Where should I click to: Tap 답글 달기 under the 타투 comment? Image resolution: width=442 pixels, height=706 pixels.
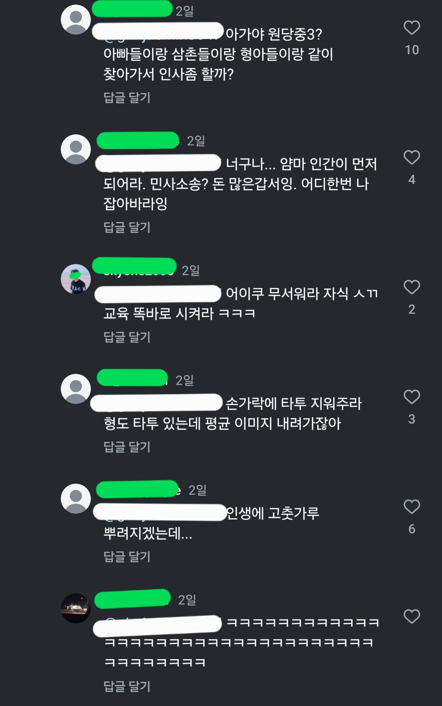(x=127, y=447)
